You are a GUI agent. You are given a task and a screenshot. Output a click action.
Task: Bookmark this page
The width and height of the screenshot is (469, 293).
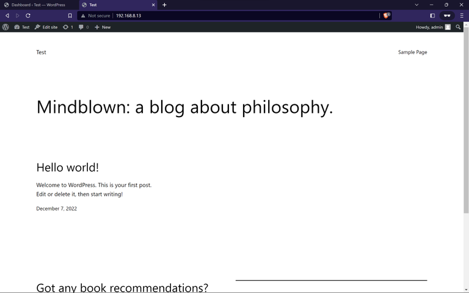tap(70, 15)
